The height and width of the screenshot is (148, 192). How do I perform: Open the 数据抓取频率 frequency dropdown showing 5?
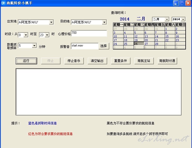[x=34, y=46]
